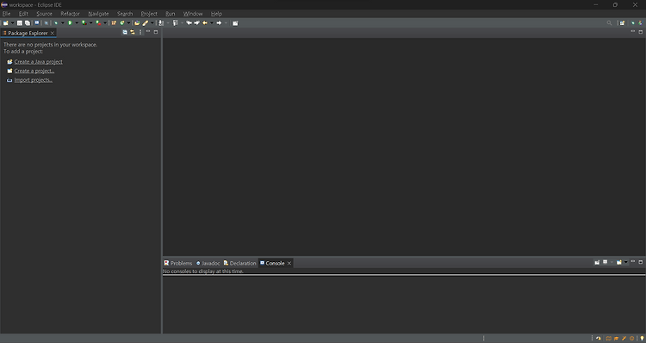Expand the Open Console dropdown arrow
This screenshot has width=646, height=343.
[x=626, y=262]
